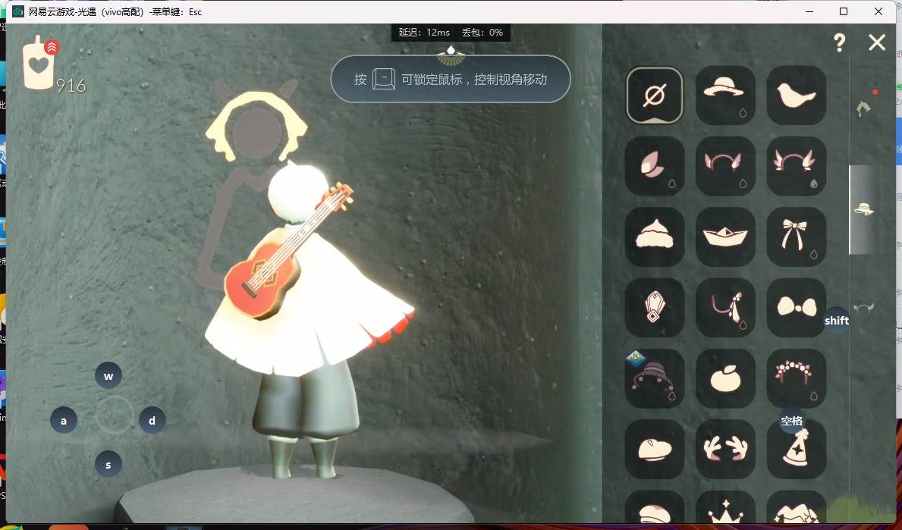Equip the antlers accessory
This screenshot has width=902, height=530.
coord(724,449)
